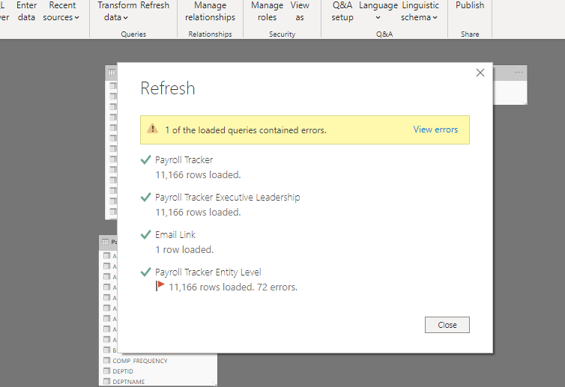Click checkmark beside Email Link
The width and height of the screenshot is (565, 387).
(x=145, y=234)
